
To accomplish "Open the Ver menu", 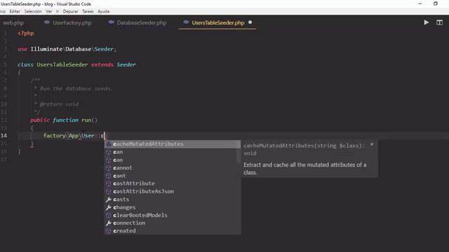I will tap(49, 11).
